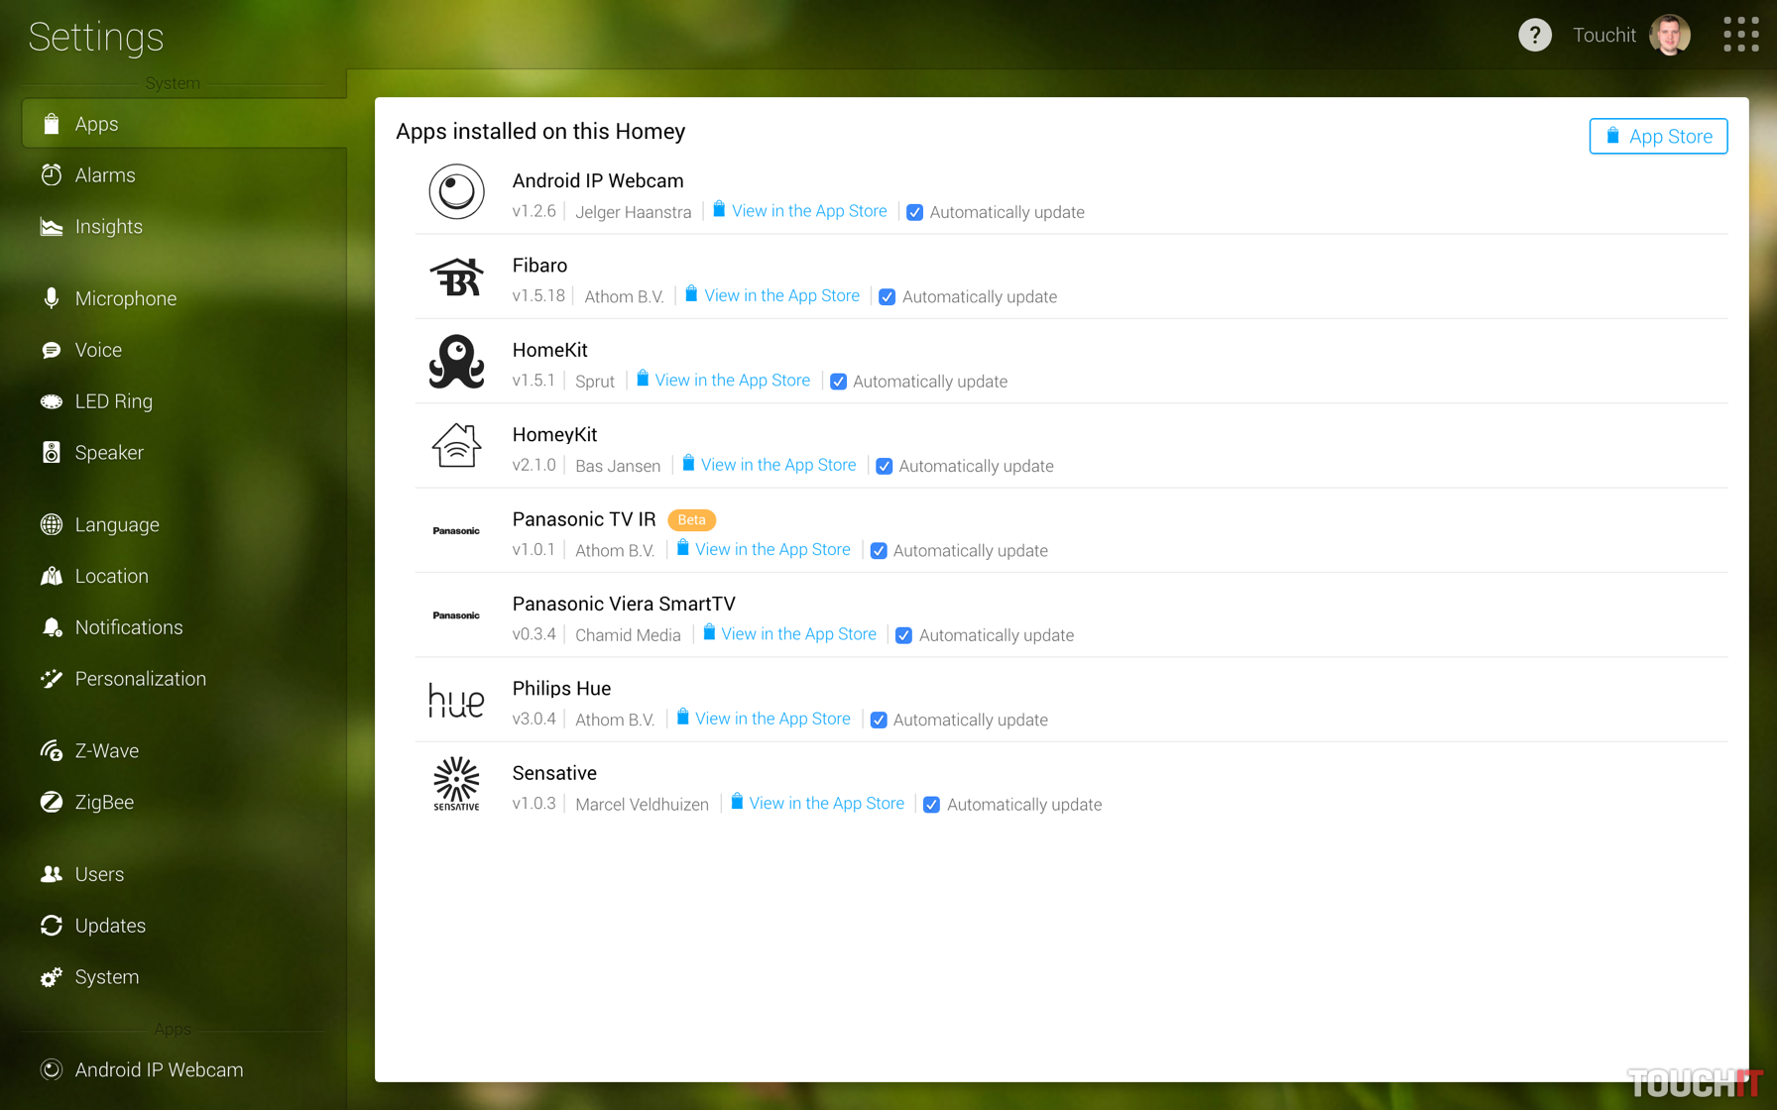Select the Fibaro app icon
The height and width of the screenshot is (1110, 1777).
pyautogui.click(x=456, y=277)
